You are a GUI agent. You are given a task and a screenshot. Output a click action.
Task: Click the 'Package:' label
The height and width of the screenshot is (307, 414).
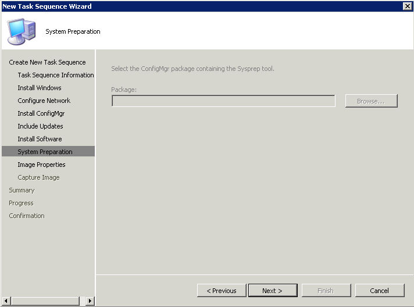[x=124, y=90]
